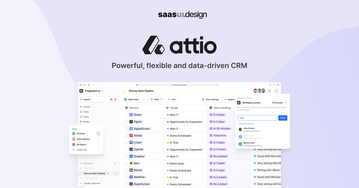
Task: Check the row checkbox next to Stripe
Action: pyautogui.click(x=126, y=115)
